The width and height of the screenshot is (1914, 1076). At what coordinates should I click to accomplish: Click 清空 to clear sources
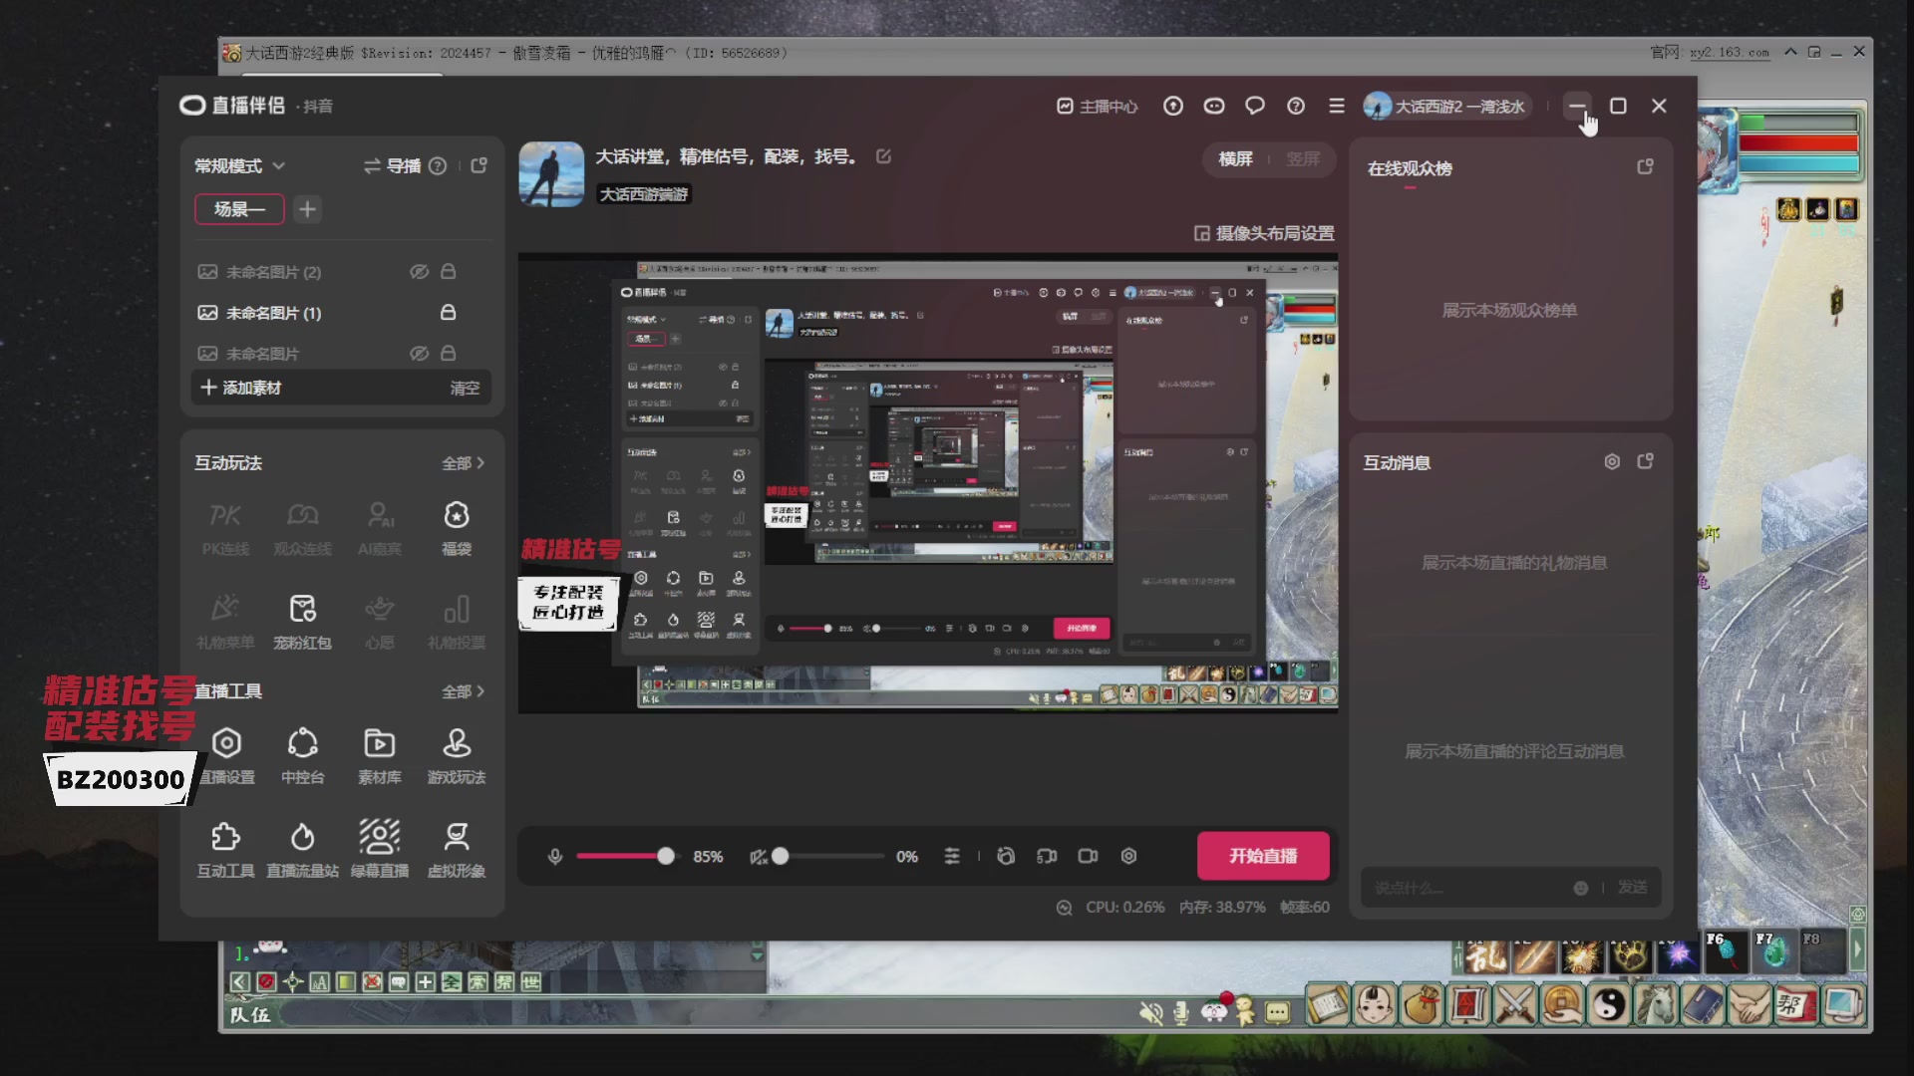[465, 389]
